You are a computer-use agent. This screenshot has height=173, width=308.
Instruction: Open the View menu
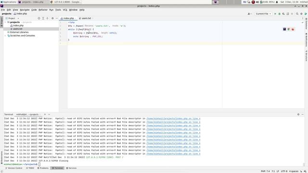(15, 10)
